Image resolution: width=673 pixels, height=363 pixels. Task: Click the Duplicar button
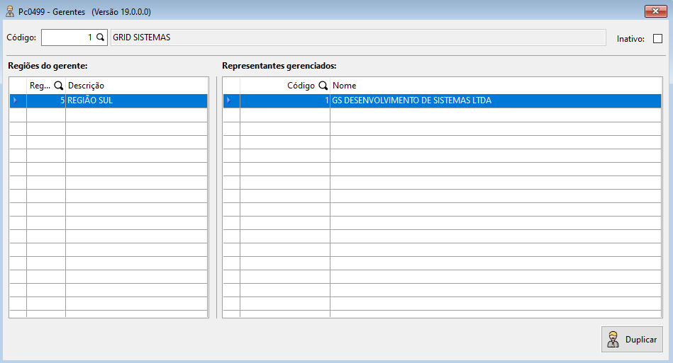point(632,340)
